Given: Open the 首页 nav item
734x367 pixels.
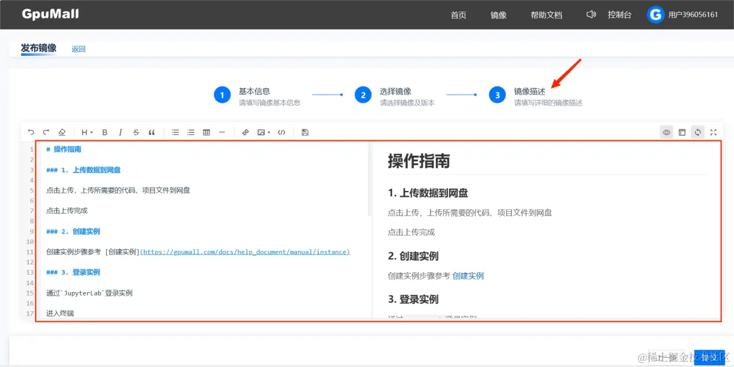Looking at the screenshot, I should [x=458, y=15].
